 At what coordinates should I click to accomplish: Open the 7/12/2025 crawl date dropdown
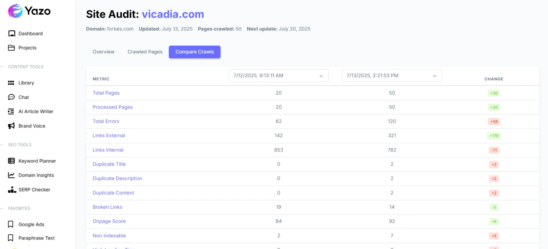(x=279, y=76)
